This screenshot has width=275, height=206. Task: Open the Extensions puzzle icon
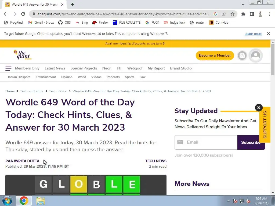pyautogui.click(x=243, y=14)
